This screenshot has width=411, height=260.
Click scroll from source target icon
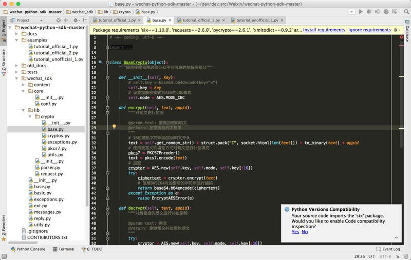point(59,21)
